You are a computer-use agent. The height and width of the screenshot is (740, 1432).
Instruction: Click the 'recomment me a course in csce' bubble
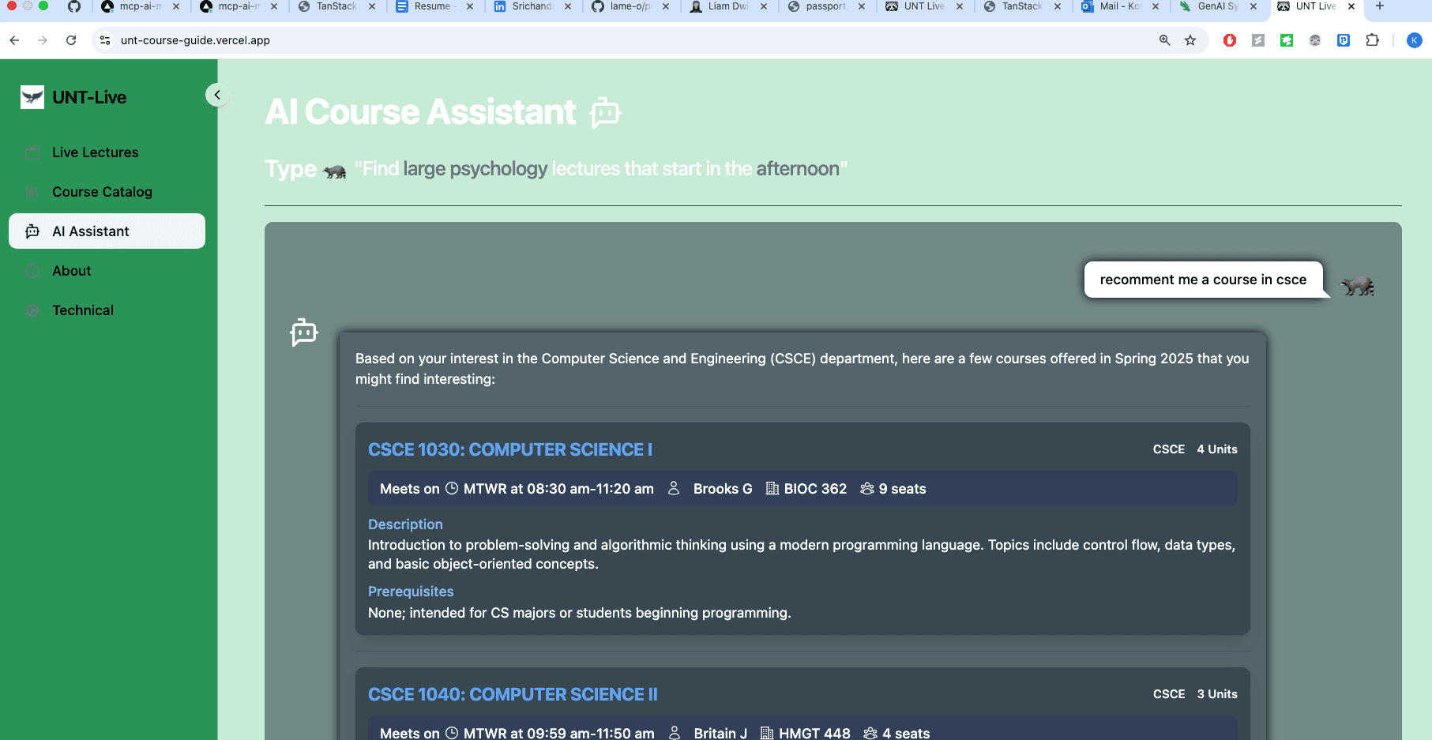pyautogui.click(x=1203, y=280)
